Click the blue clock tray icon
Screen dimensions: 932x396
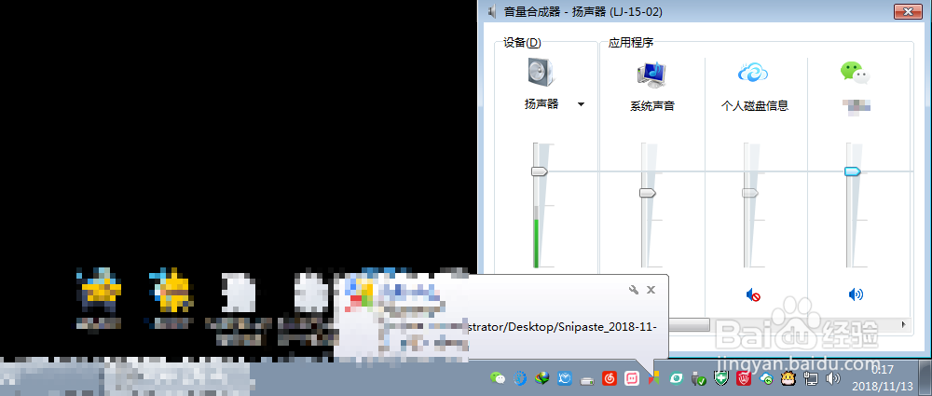(x=564, y=377)
